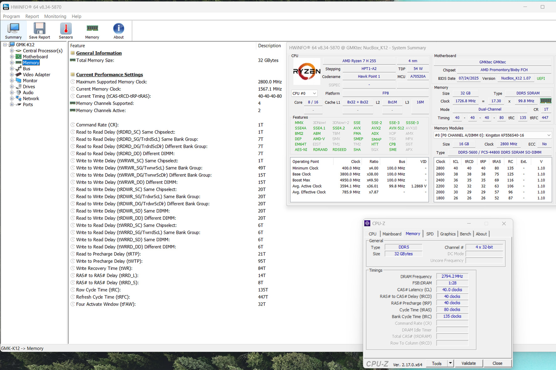Viewport: 556px width, 370px height.
Task: Click the Motherboard tree icon
Action: pos(18,57)
